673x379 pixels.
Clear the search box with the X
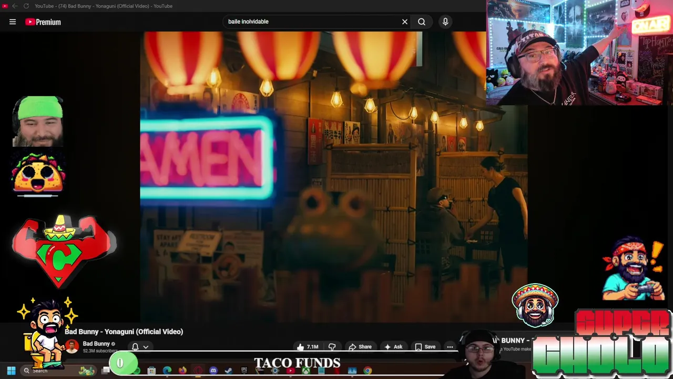(x=405, y=22)
